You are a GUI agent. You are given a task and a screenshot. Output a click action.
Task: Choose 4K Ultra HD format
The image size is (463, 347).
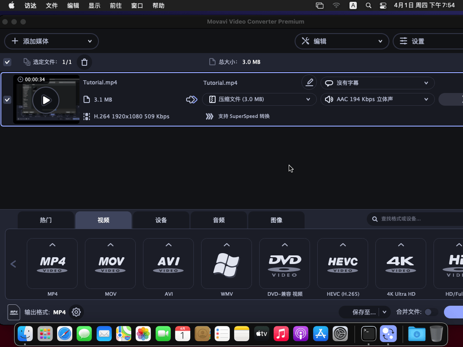point(401,264)
